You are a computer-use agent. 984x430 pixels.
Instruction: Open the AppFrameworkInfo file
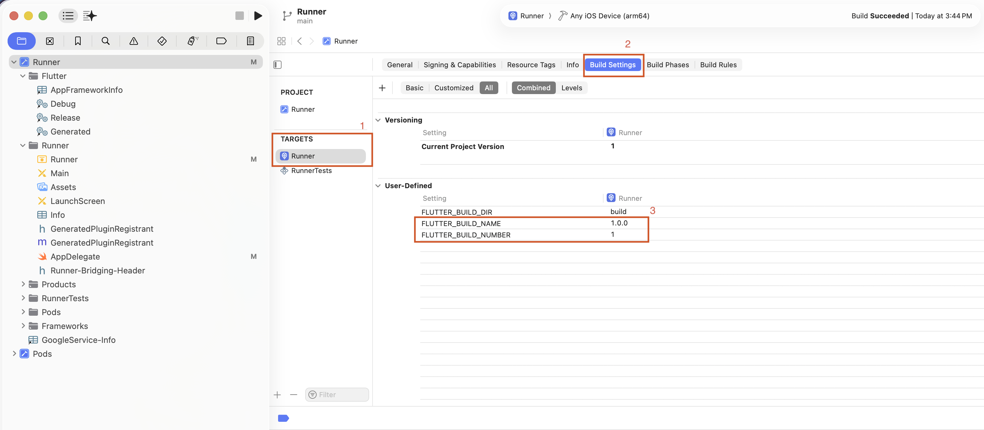point(86,90)
